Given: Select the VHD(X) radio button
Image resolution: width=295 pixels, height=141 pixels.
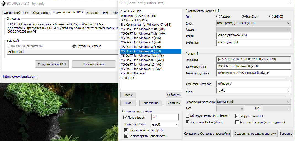Looking at the screenshot, I should (271, 17).
